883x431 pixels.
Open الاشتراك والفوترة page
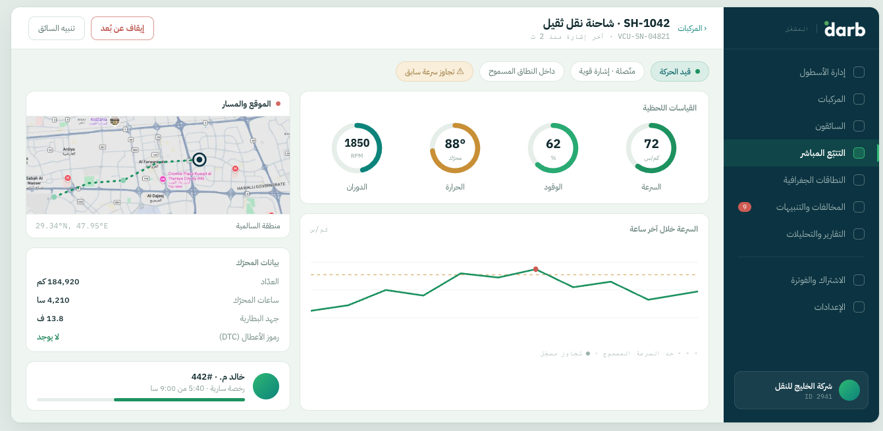click(801, 280)
